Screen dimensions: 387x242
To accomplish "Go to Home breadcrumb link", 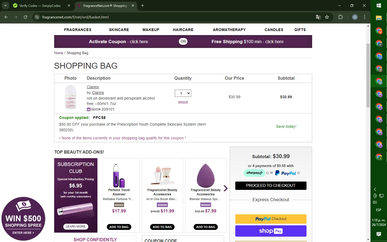I will [x=59, y=53].
